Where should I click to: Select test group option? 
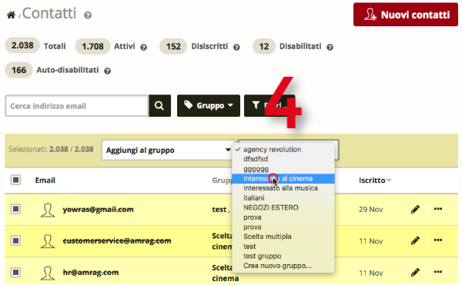pyautogui.click(x=249, y=247)
